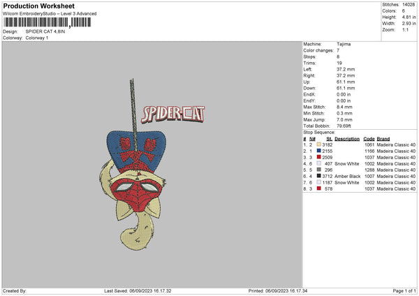Click the Zoom value 1:1
This screenshot has height=296, width=419.
tap(406, 31)
